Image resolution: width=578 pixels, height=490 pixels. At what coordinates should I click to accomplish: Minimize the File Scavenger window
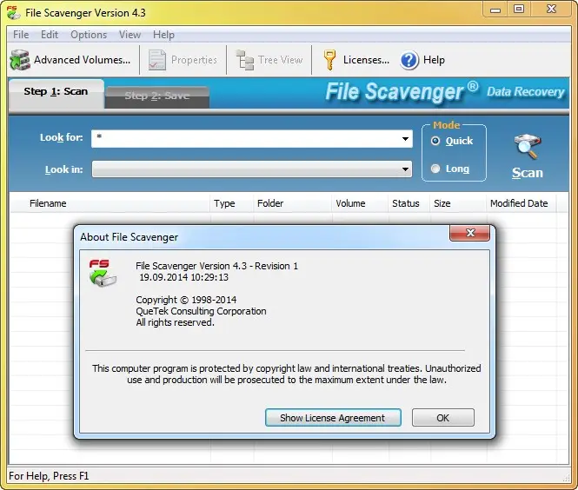pyautogui.click(x=495, y=9)
